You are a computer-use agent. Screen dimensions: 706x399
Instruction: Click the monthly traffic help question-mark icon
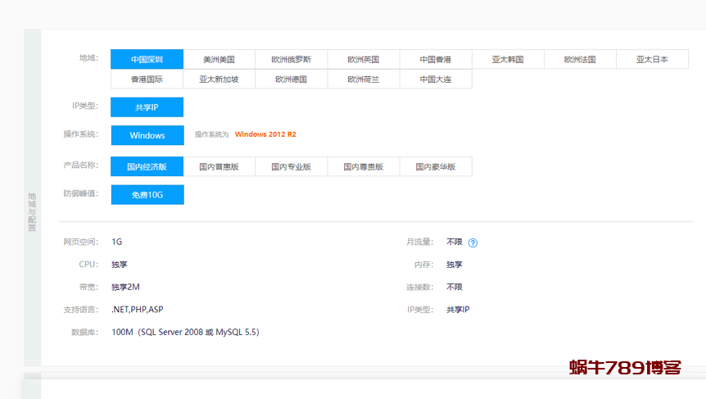pos(473,243)
